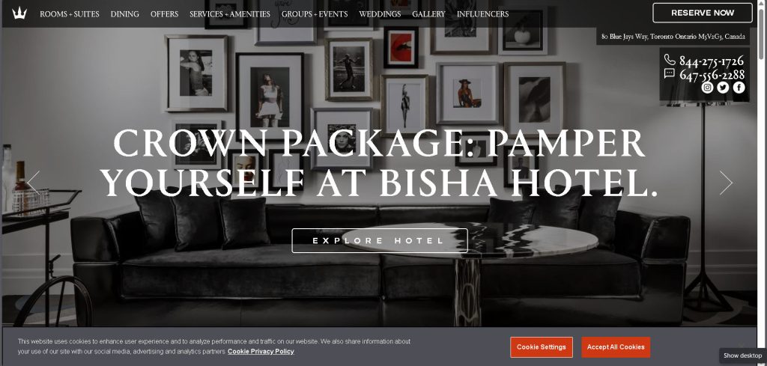Screen dimensions: 767x366
Task: Click the phone icon beside 844-275-1726
Action: pyautogui.click(x=670, y=60)
